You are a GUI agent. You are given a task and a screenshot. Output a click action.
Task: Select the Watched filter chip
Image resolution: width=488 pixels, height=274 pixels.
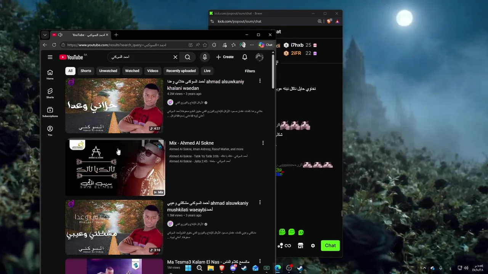[132, 71]
